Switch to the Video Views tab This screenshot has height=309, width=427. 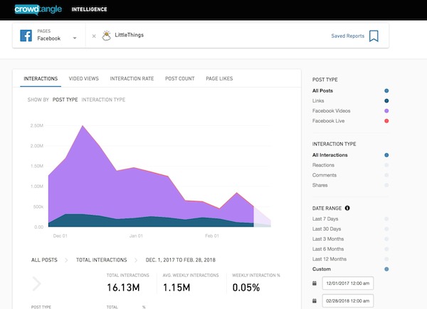(x=84, y=78)
